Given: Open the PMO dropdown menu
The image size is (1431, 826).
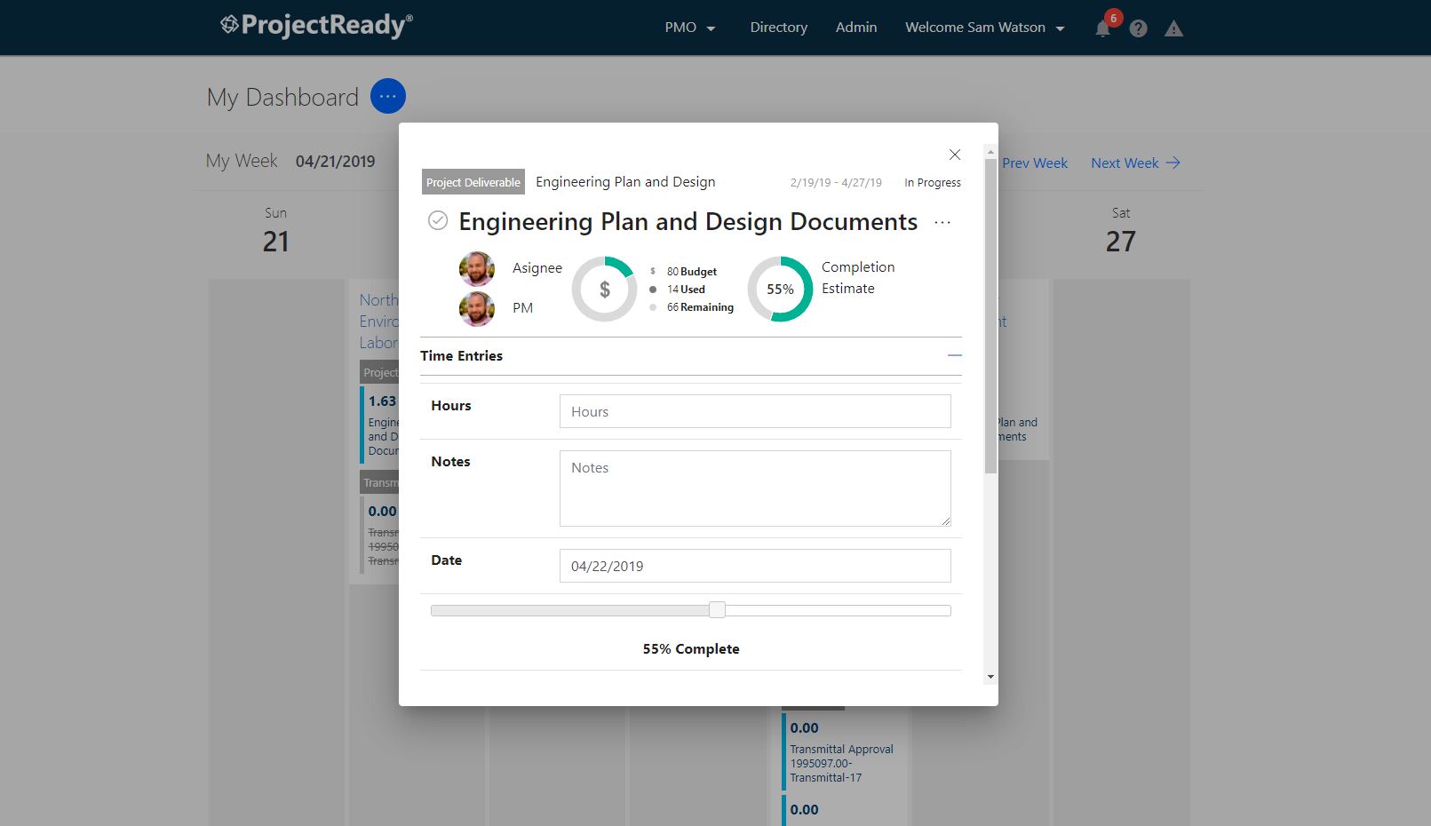Looking at the screenshot, I should coord(690,28).
